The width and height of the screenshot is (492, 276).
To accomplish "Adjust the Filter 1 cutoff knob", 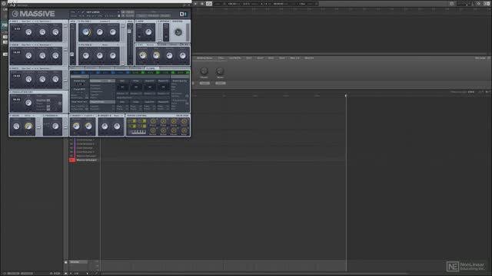I will click(x=85, y=32).
